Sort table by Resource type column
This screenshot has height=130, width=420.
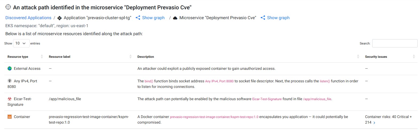click(x=42, y=56)
